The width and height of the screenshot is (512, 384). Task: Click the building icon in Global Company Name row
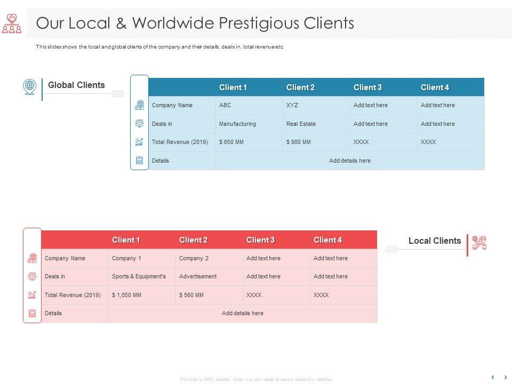(139, 105)
